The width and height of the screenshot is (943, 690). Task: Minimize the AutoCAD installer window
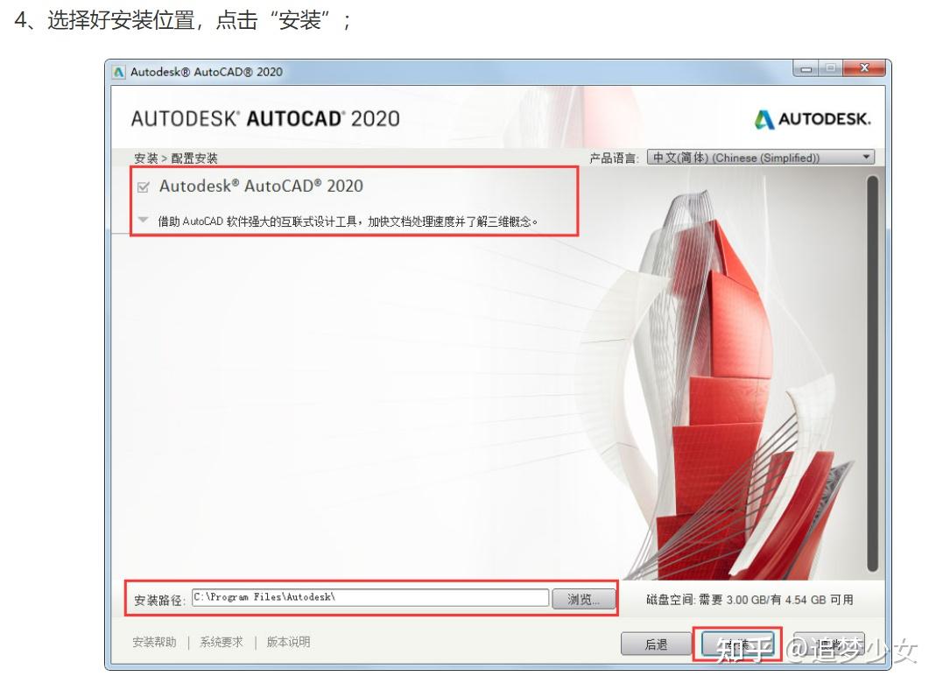806,69
